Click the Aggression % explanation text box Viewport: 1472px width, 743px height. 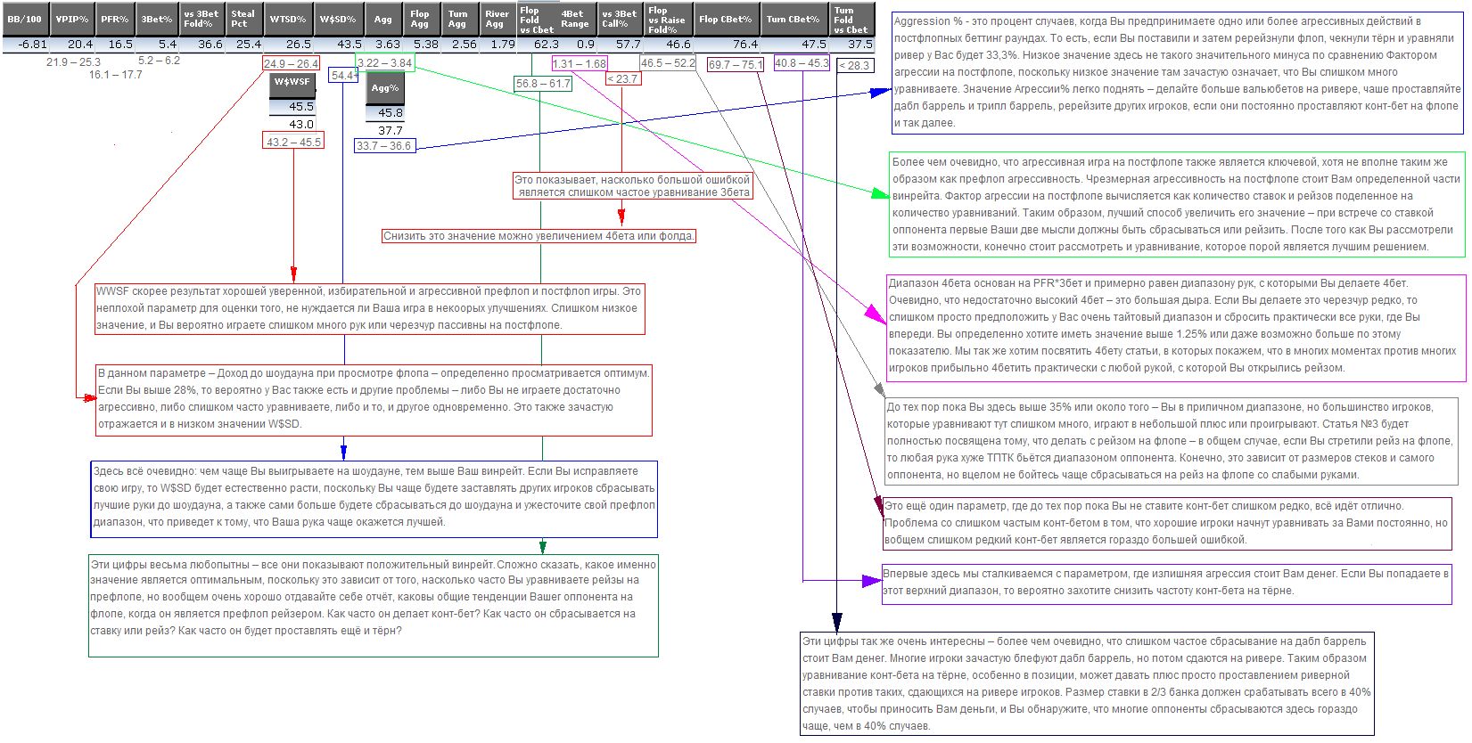(x=1177, y=72)
